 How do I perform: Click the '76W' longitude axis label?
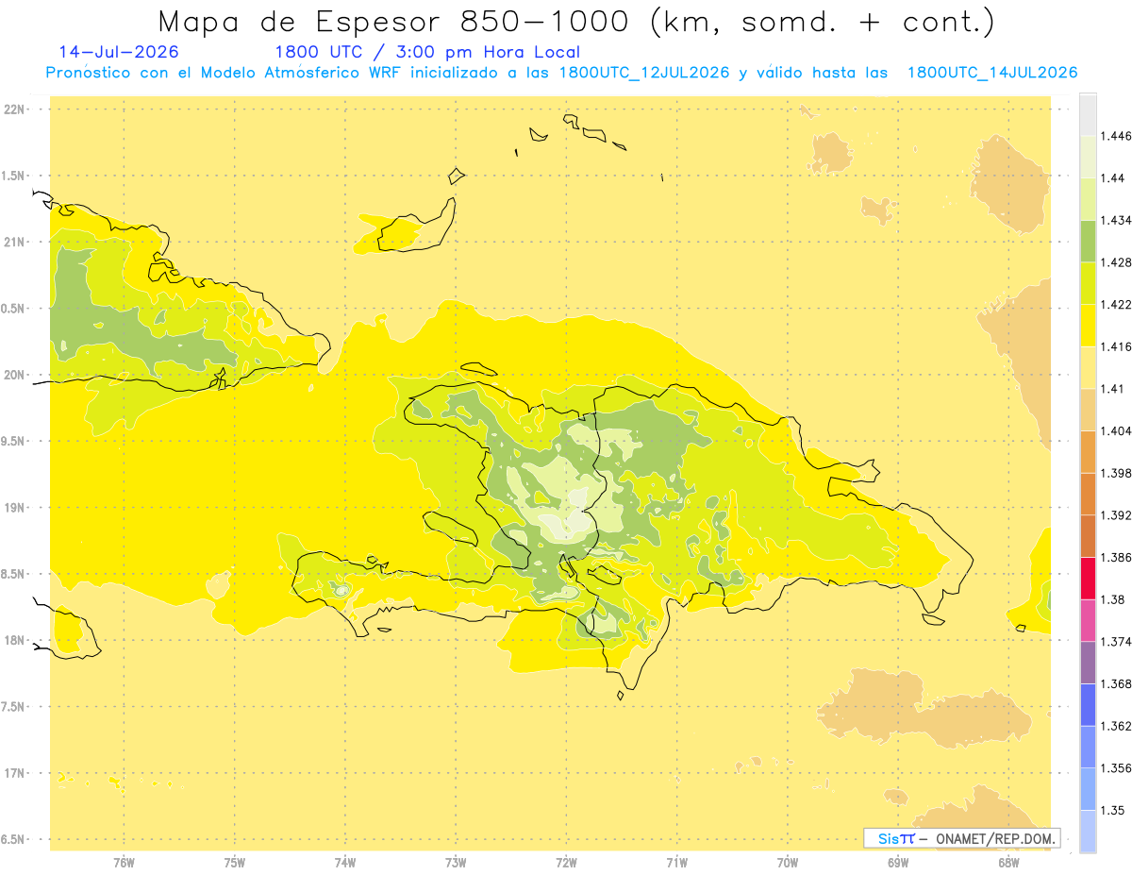coord(124,862)
